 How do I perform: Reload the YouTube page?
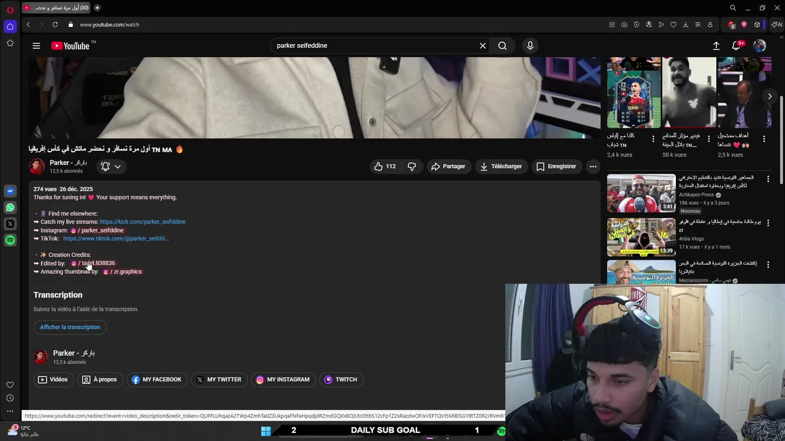pos(55,24)
